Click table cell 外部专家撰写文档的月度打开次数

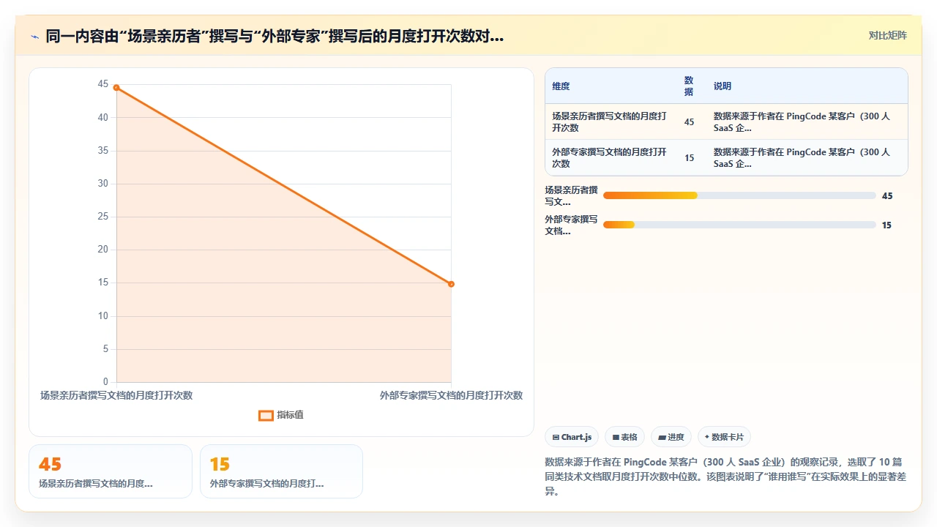pyautogui.click(x=611, y=157)
